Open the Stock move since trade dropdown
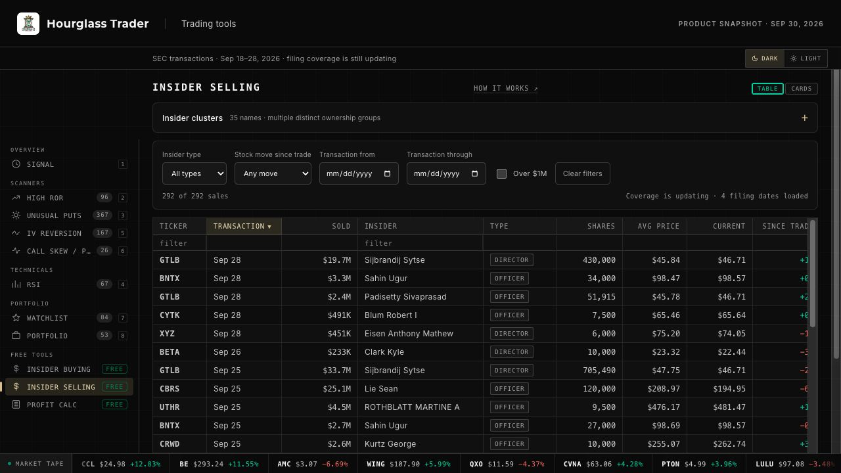This screenshot has width=841, height=473. (273, 173)
